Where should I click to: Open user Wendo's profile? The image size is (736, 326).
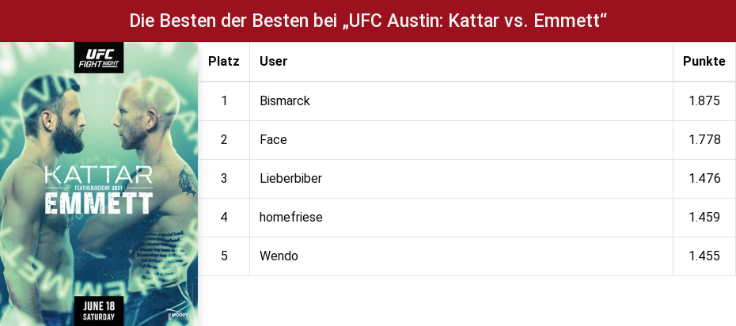click(x=279, y=256)
